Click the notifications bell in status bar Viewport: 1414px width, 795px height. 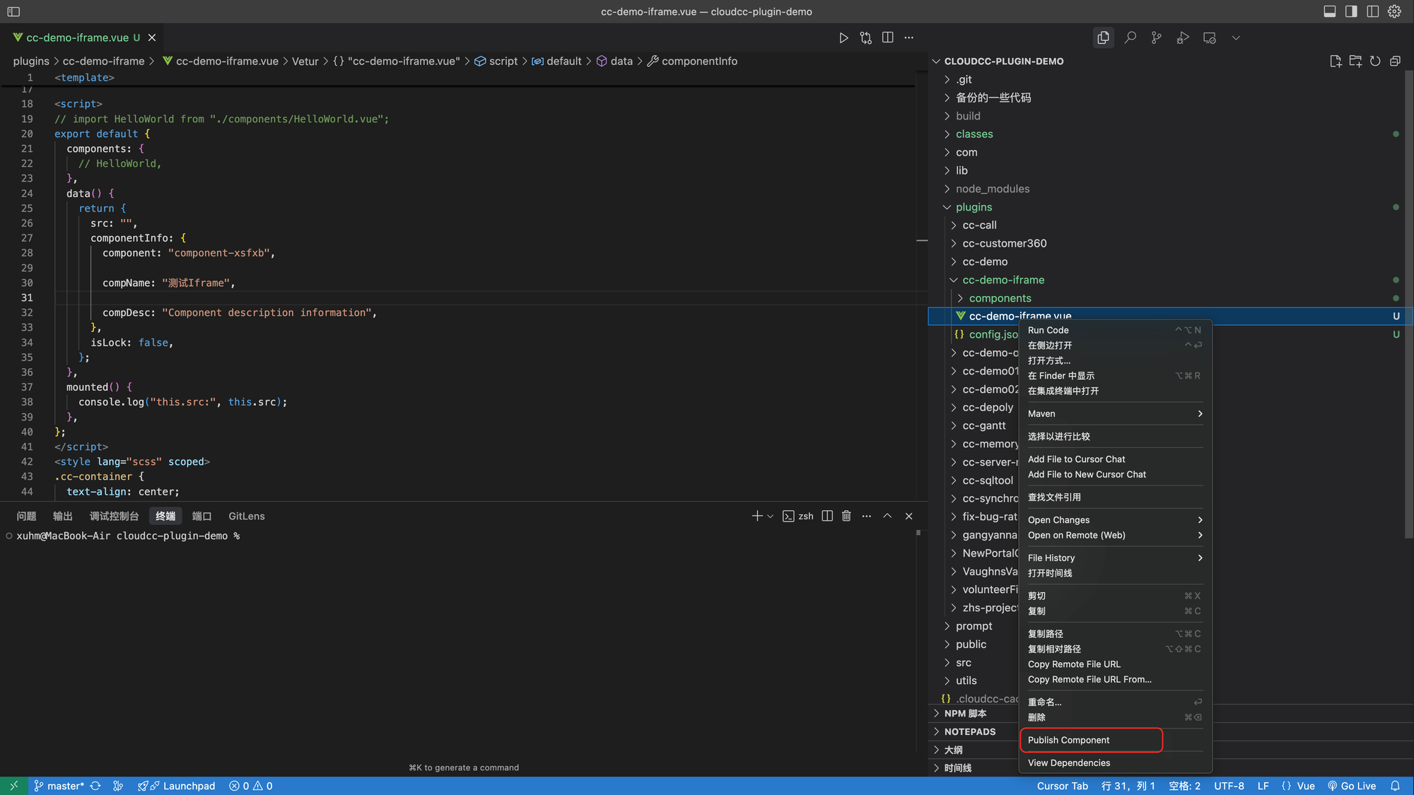[x=1395, y=786]
